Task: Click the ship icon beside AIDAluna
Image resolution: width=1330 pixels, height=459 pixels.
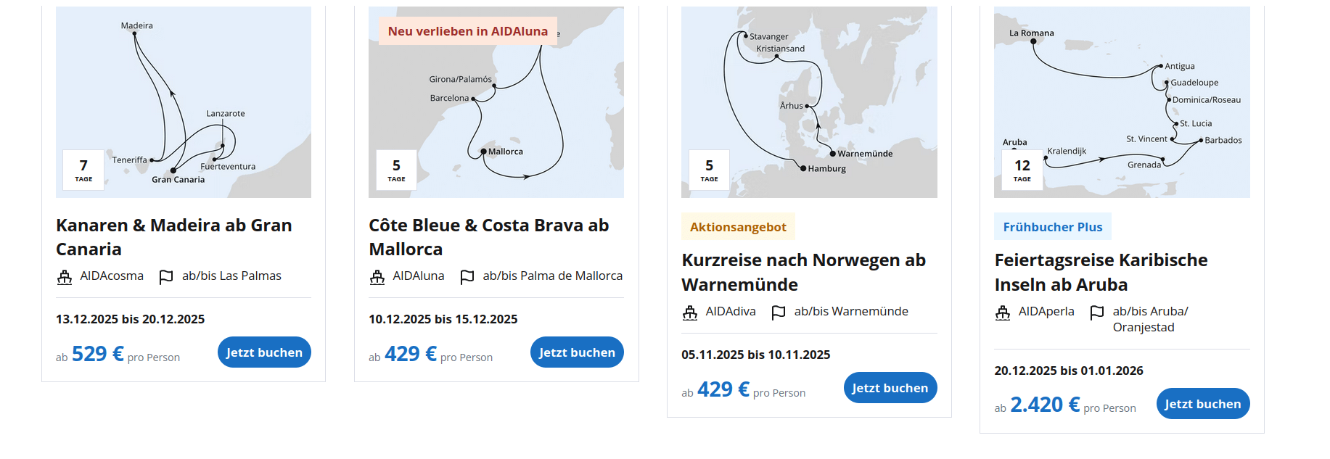Action: [377, 277]
